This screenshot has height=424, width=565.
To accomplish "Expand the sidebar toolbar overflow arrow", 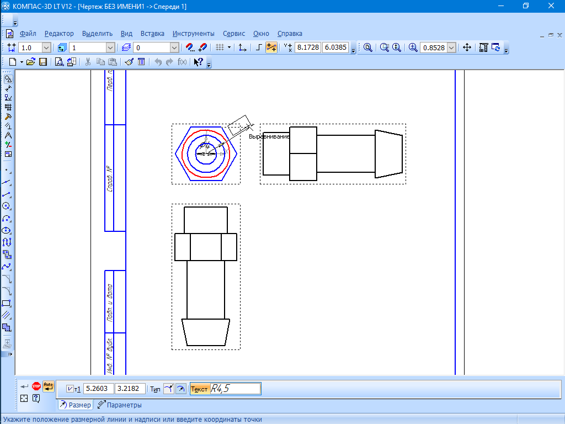I will point(10,354).
